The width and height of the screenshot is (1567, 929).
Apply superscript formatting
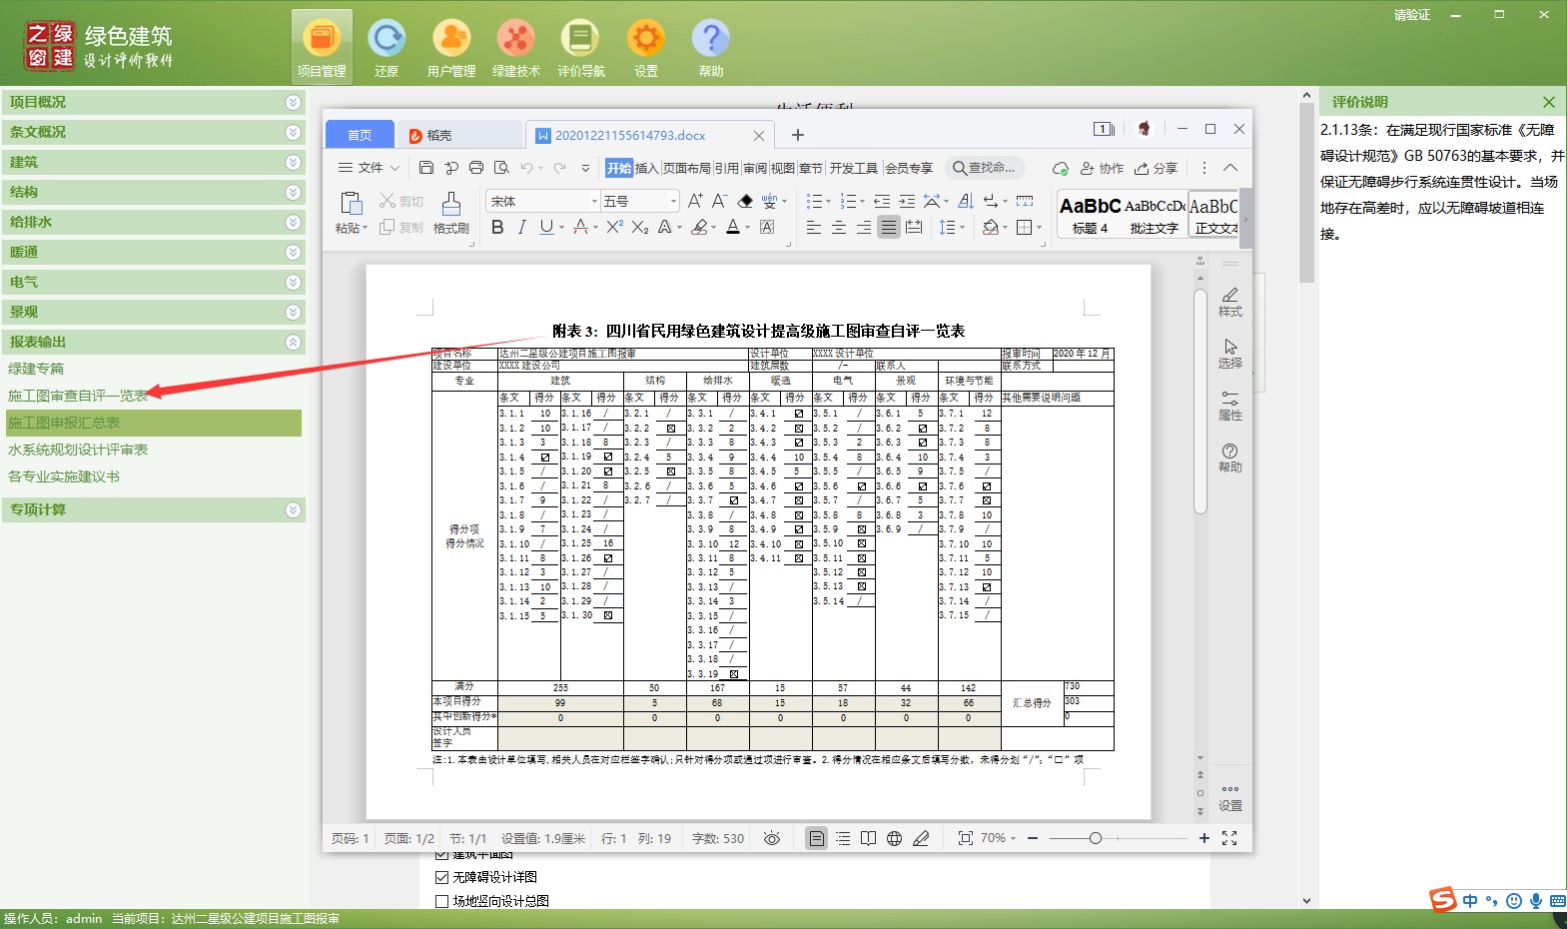point(615,228)
